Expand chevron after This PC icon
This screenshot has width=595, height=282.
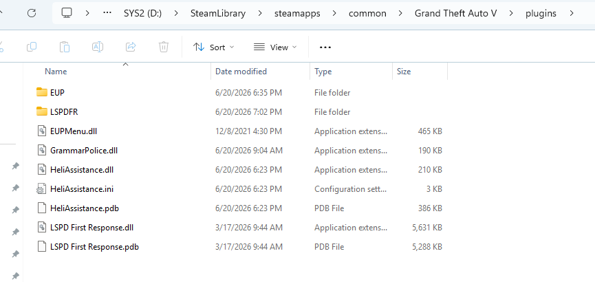87,14
